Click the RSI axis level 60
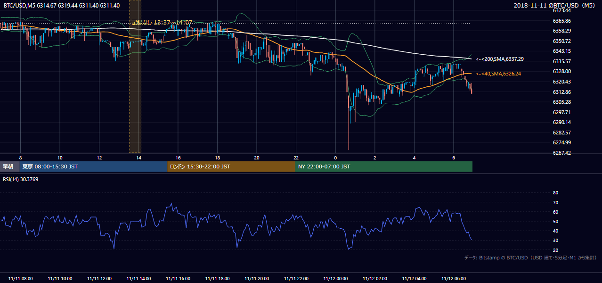Viewport: 602px width, 283px height. [x=555, y=212]
